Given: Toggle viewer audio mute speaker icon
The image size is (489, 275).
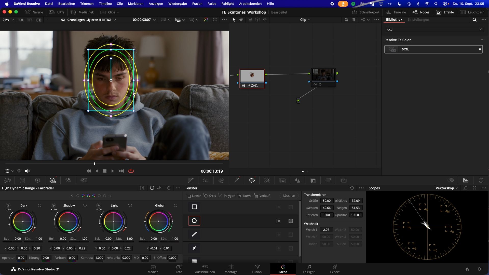Looking at the screenshot, I should point(27,171).
